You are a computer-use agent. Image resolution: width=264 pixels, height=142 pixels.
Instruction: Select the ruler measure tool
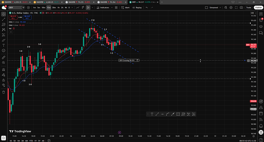(3, 57)
